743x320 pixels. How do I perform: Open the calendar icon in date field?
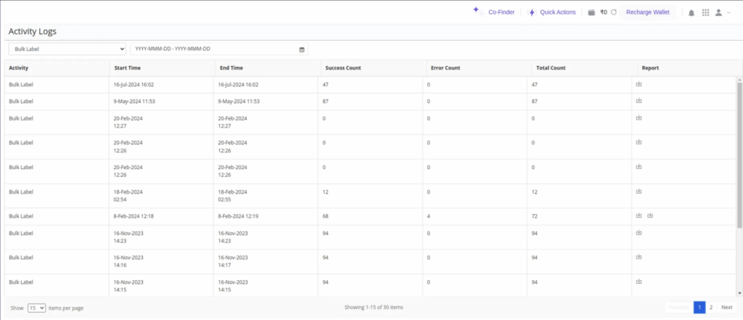click(302, 49)
